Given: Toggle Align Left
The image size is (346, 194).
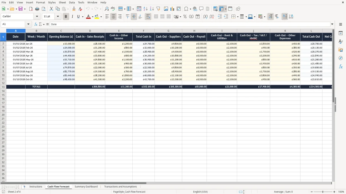Looking at the screenshot, I should 107,17.
